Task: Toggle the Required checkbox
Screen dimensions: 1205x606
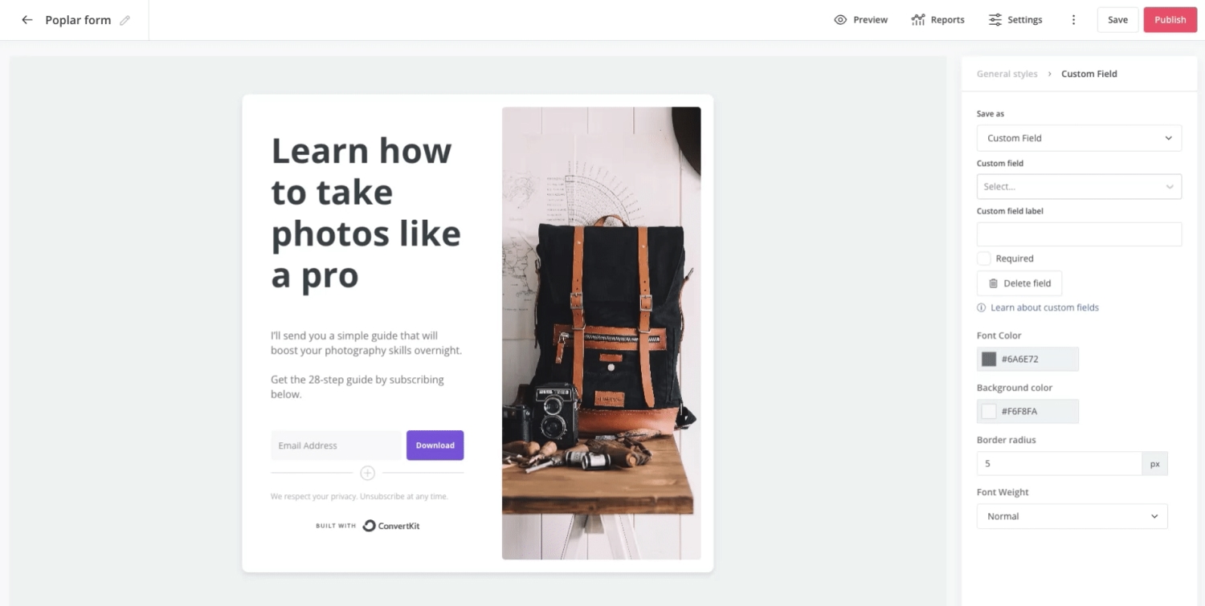Action: click(984, 258)
